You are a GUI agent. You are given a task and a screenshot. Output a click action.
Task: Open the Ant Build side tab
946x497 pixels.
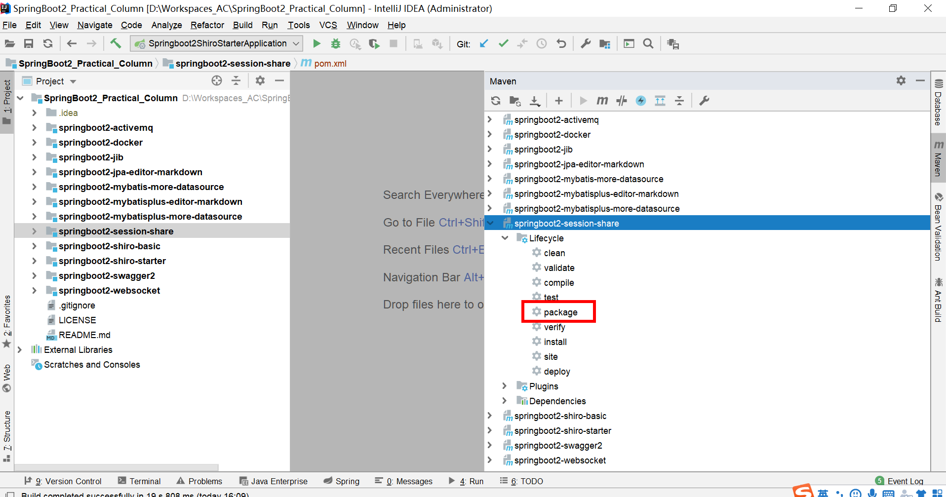click(x=938, y=300)
